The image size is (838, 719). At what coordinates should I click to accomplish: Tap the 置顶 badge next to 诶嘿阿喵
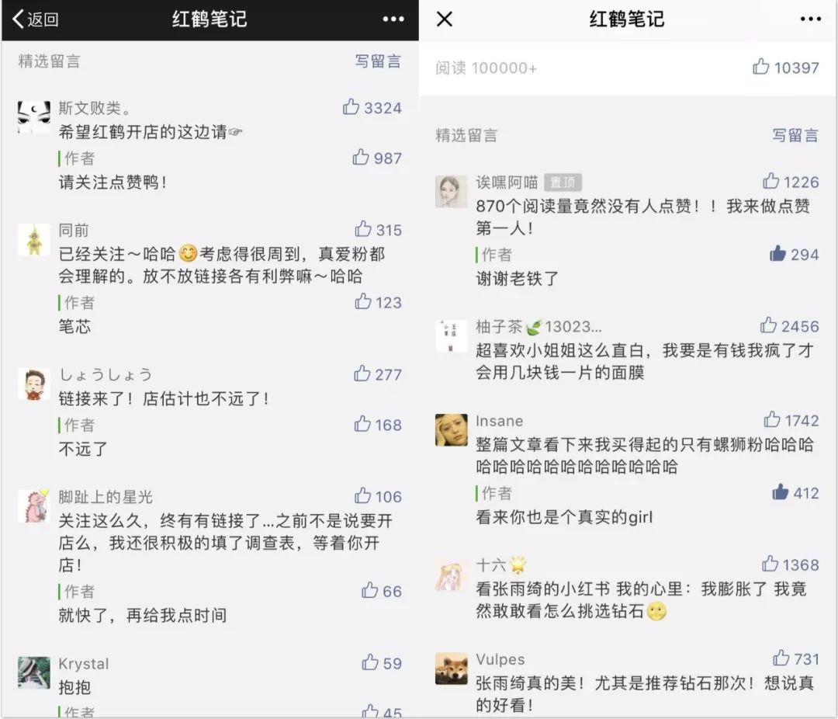click(563, 182)
